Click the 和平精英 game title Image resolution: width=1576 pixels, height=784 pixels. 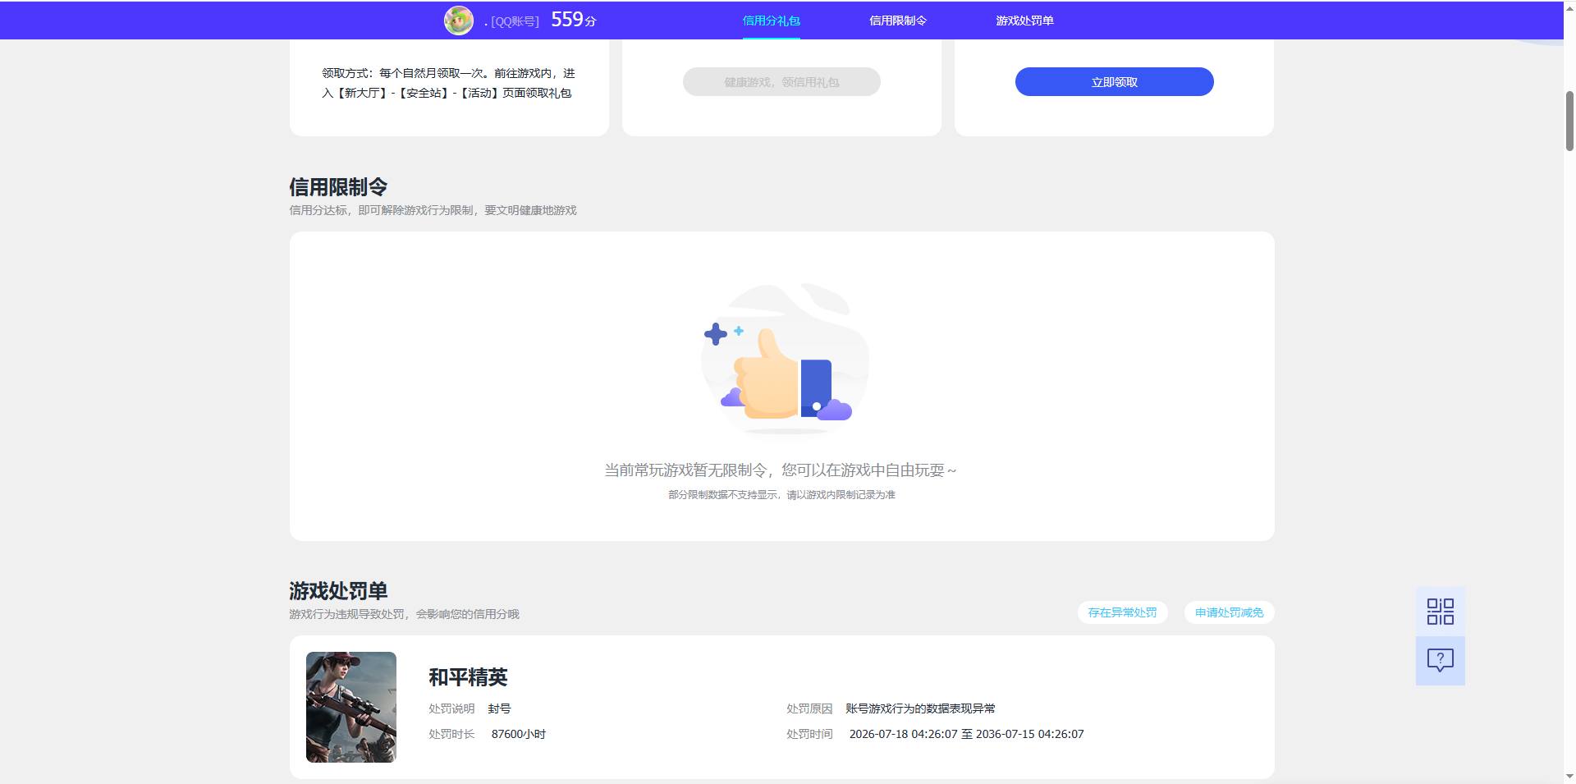[468, 677]
